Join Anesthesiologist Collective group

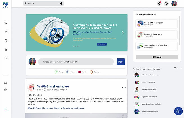(156, 46)
